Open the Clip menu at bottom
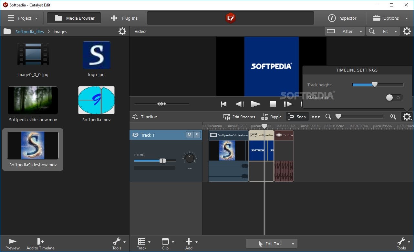The image size is (414, 252). (x=167, y=244)
